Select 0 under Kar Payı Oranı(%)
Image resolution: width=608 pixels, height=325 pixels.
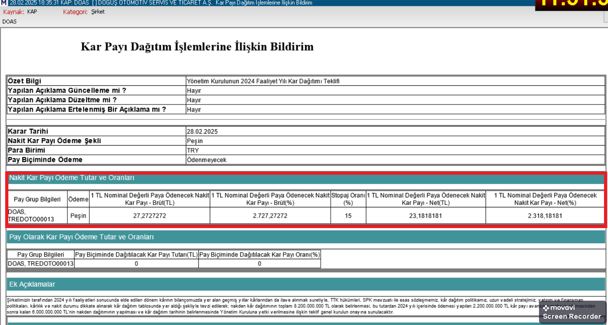(260, 264)
